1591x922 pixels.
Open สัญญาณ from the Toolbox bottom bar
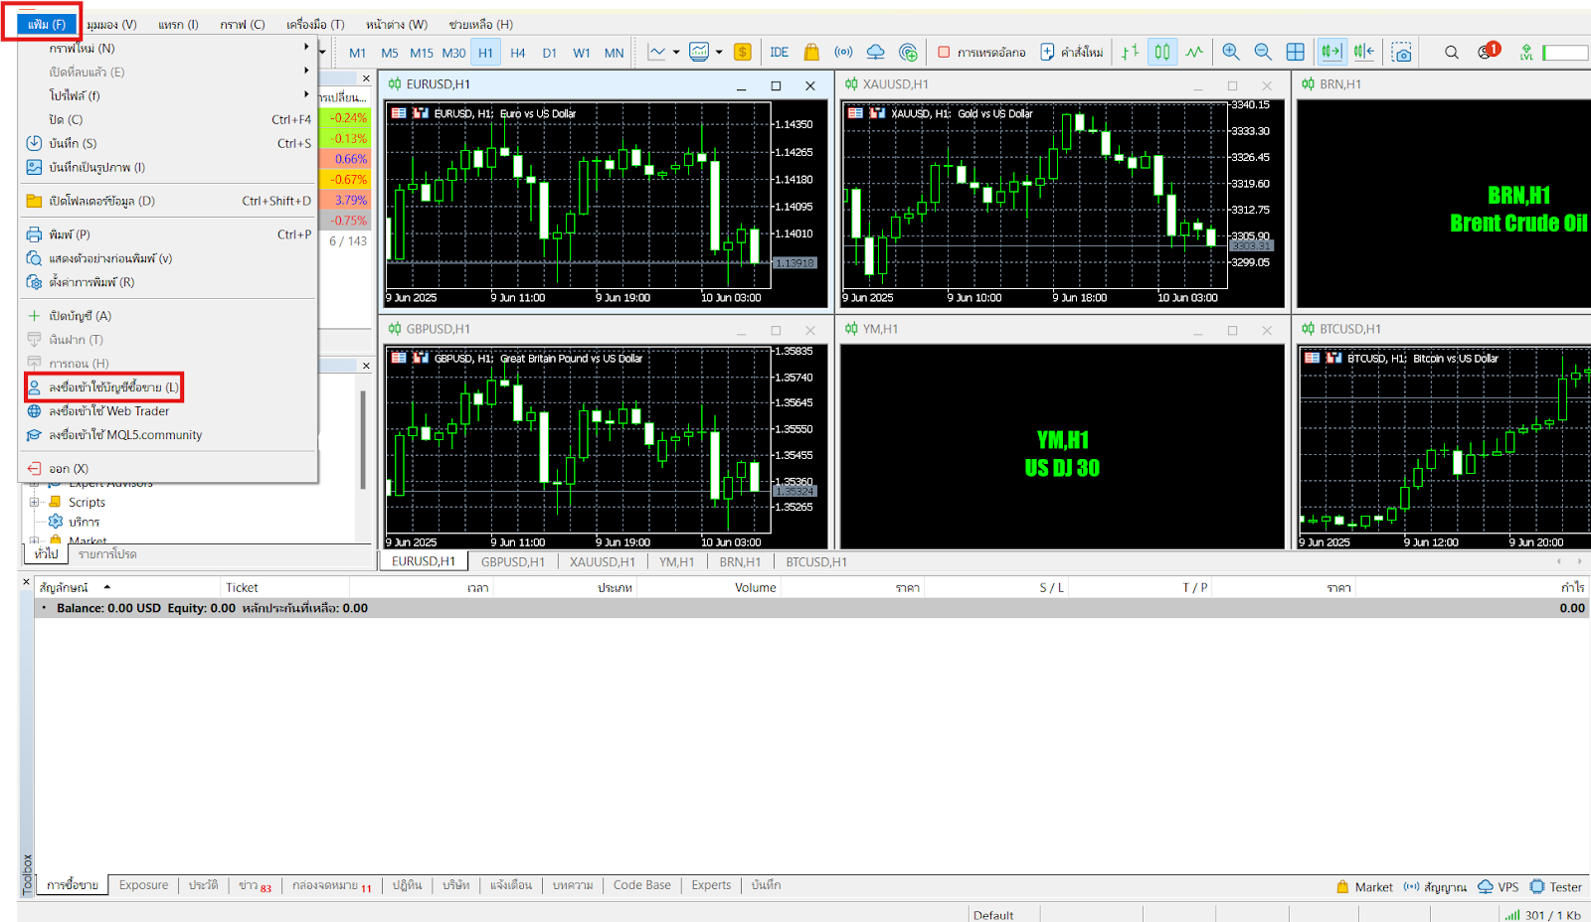(1435, 887)
